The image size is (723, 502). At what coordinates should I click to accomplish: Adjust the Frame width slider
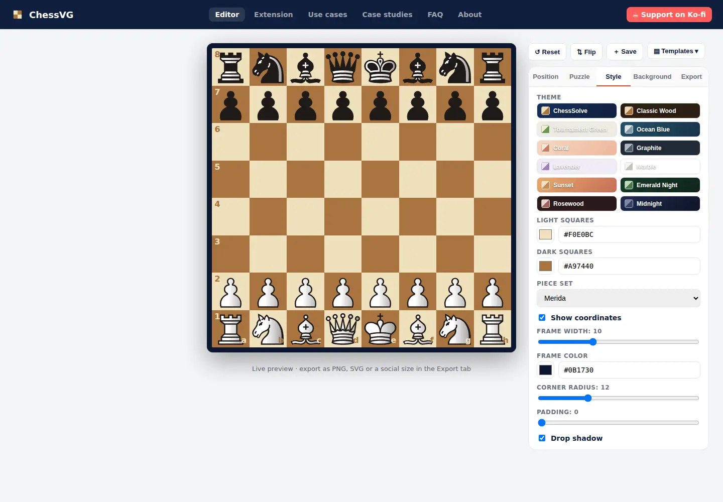pyautogui.click(x=618, y=342)
